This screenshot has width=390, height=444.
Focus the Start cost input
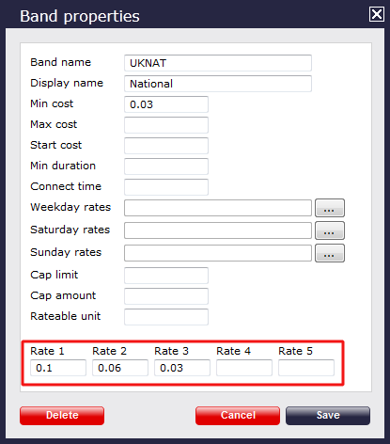(x=166, y=146)
